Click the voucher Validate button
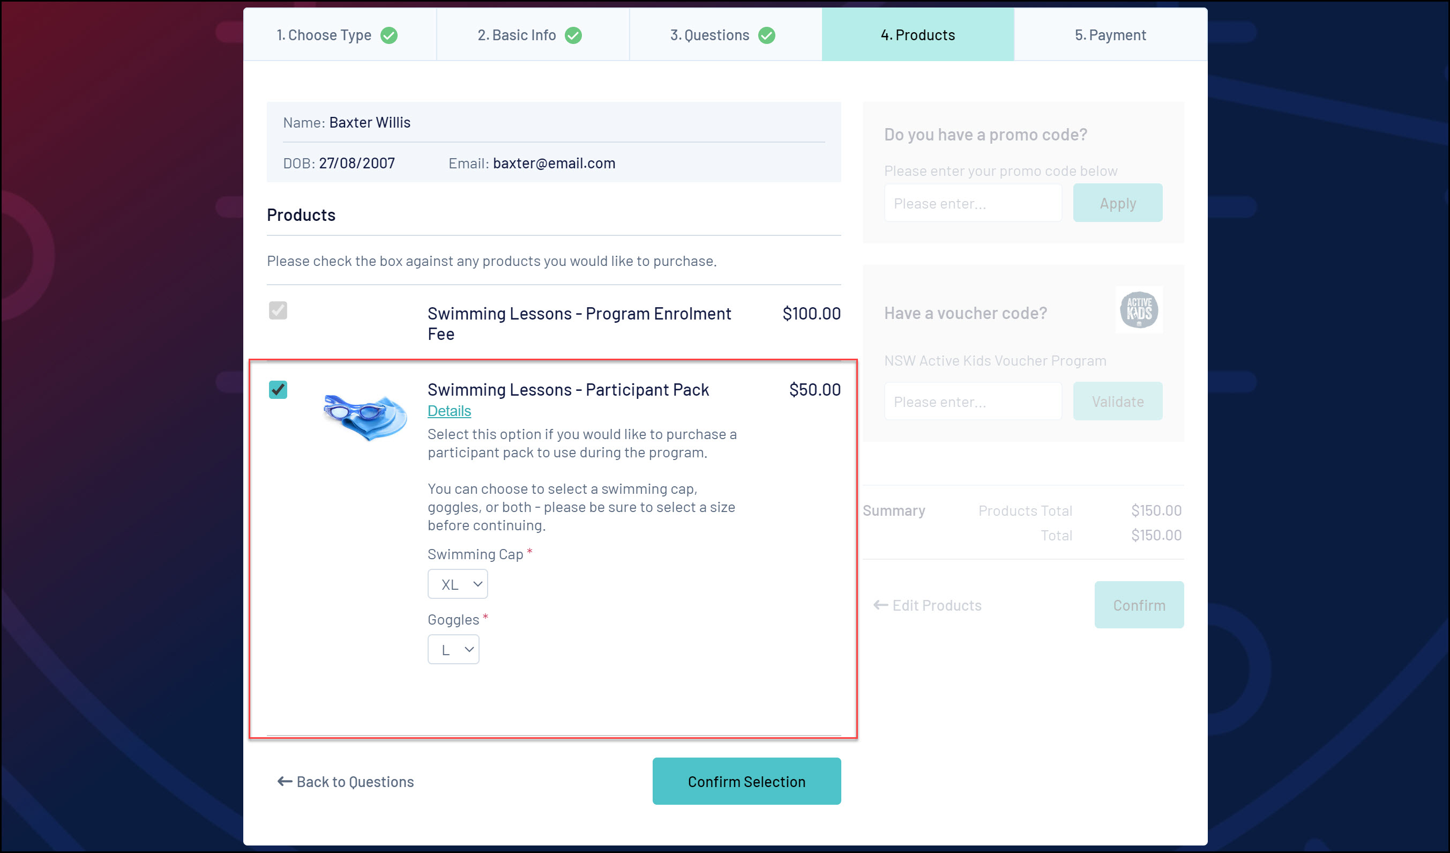 click(x=1117, y=401)
